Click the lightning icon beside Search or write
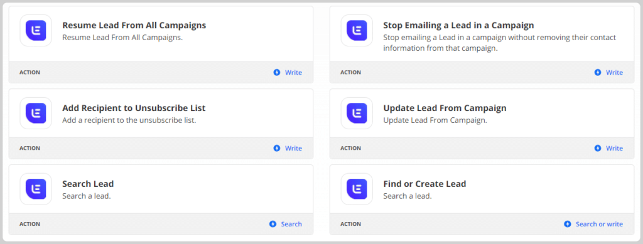 click(568, 224)
